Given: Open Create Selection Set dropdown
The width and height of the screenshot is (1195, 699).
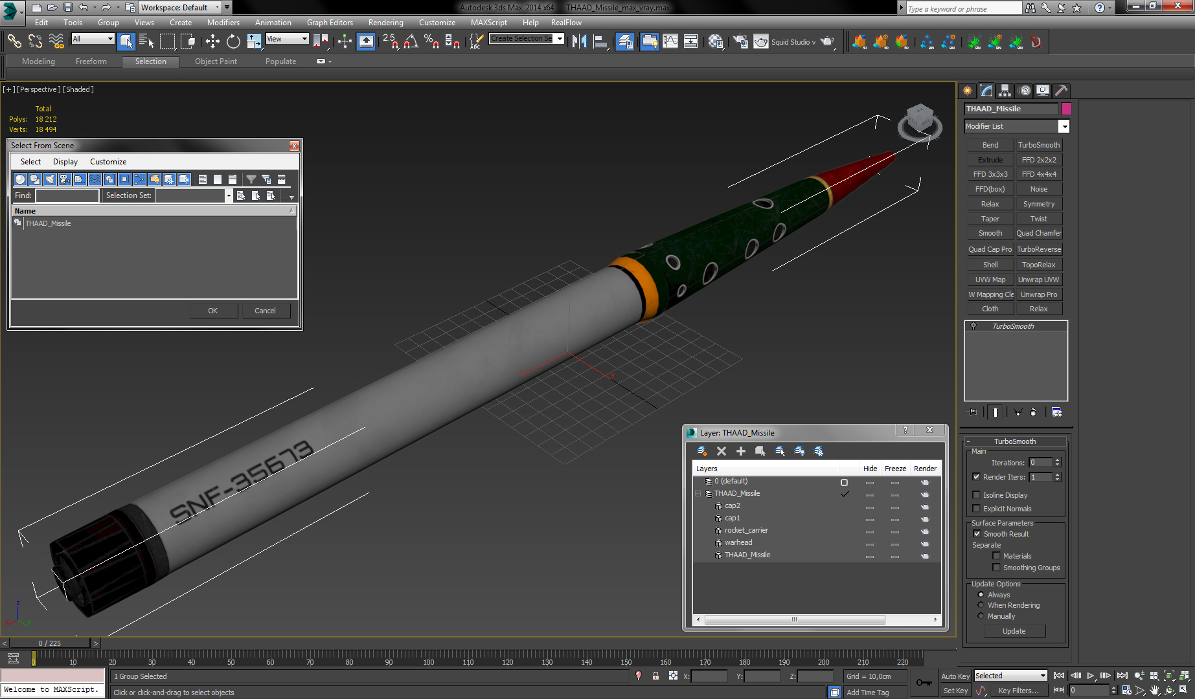Looking at the screenshot, I should 527,39.
